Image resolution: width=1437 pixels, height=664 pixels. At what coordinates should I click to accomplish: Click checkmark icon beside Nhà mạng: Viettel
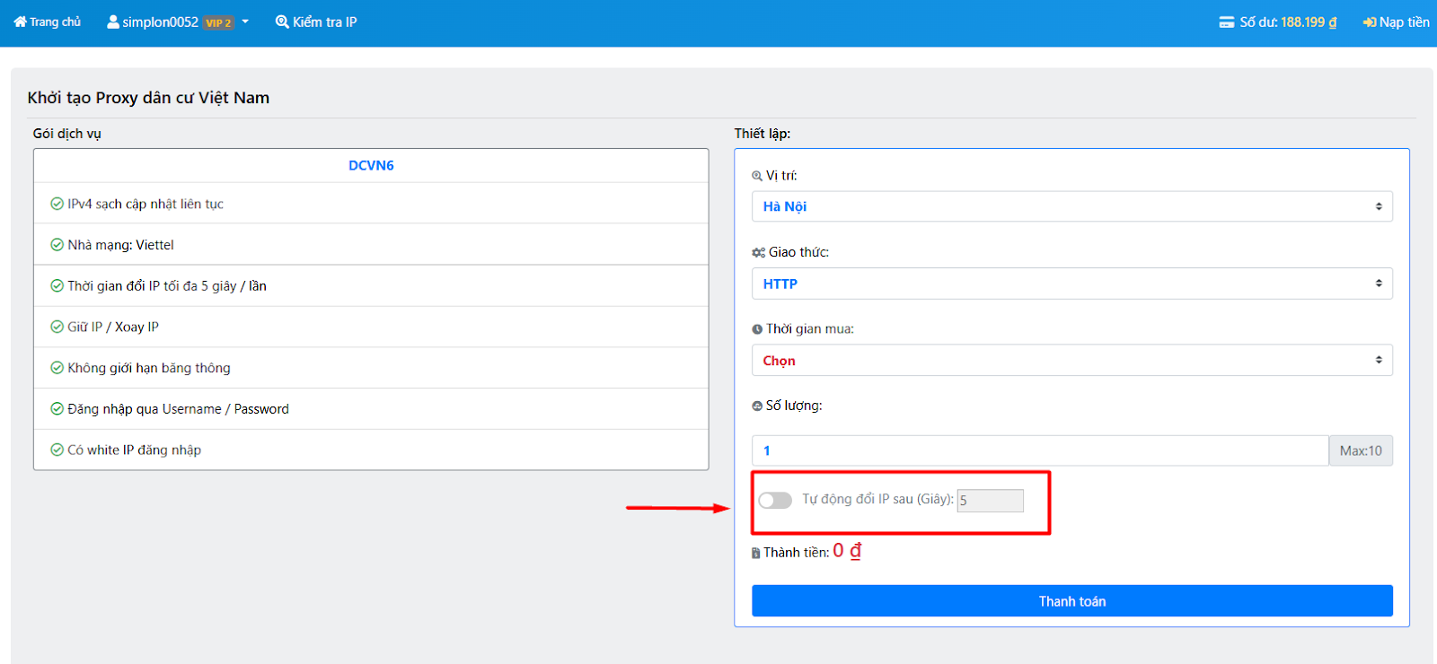click(x=57, y=245)
